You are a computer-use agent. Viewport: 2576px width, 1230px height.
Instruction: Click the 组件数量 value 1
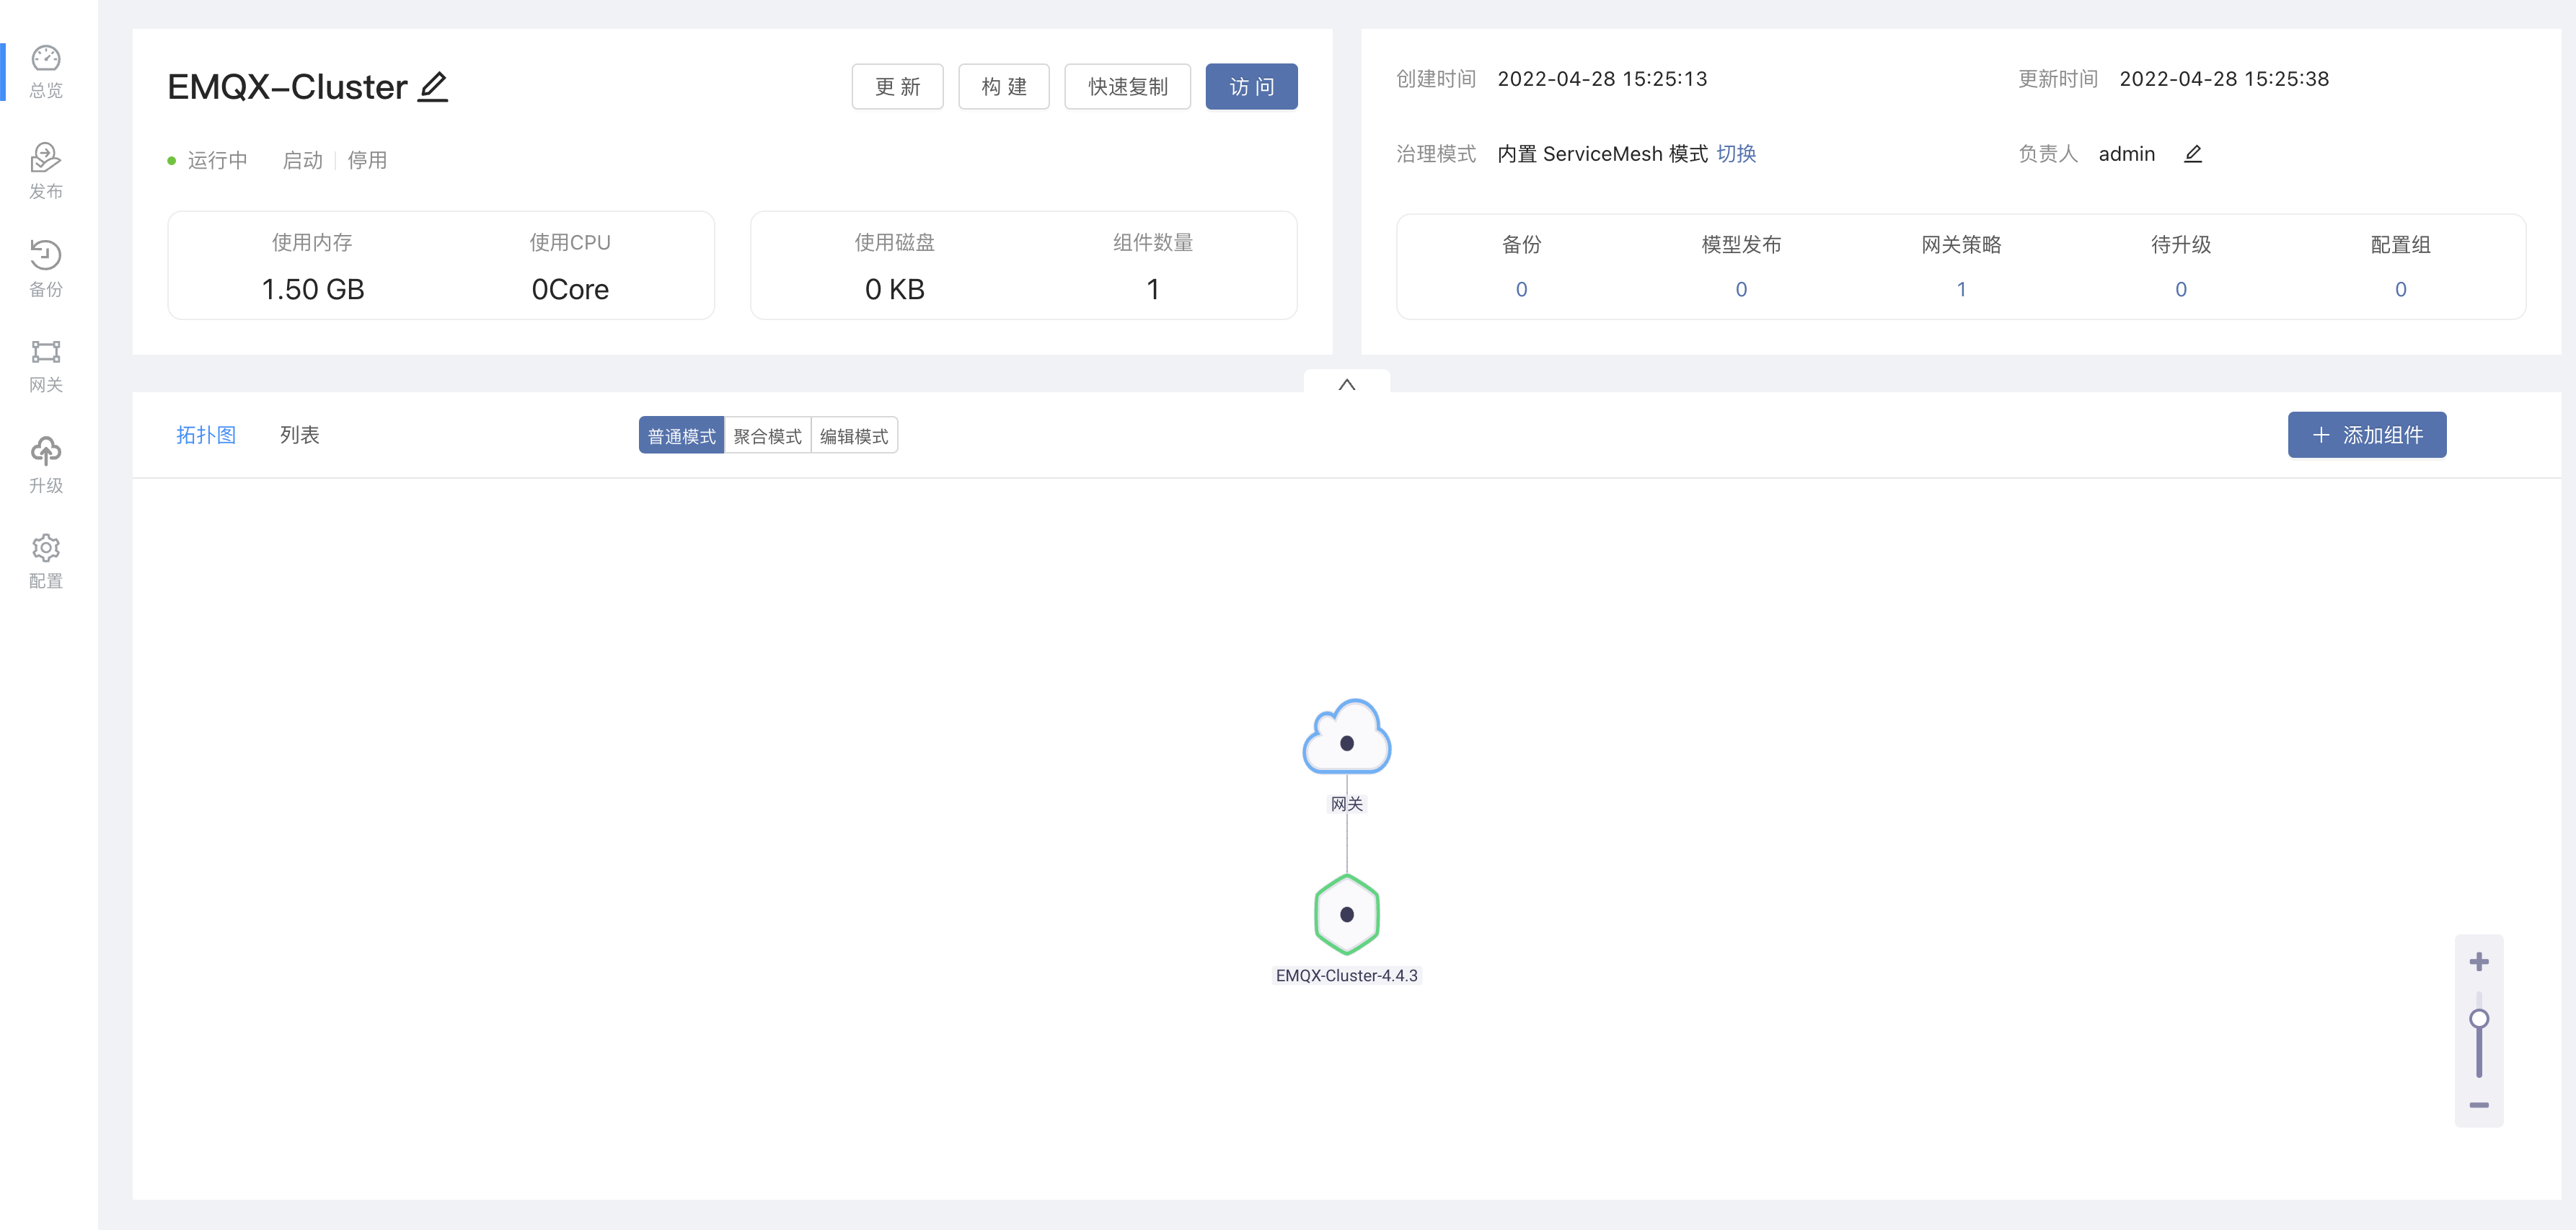[x=1153, y=289]
